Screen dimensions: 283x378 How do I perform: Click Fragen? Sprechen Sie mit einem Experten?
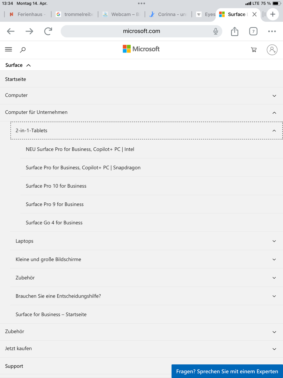point(227,371)
